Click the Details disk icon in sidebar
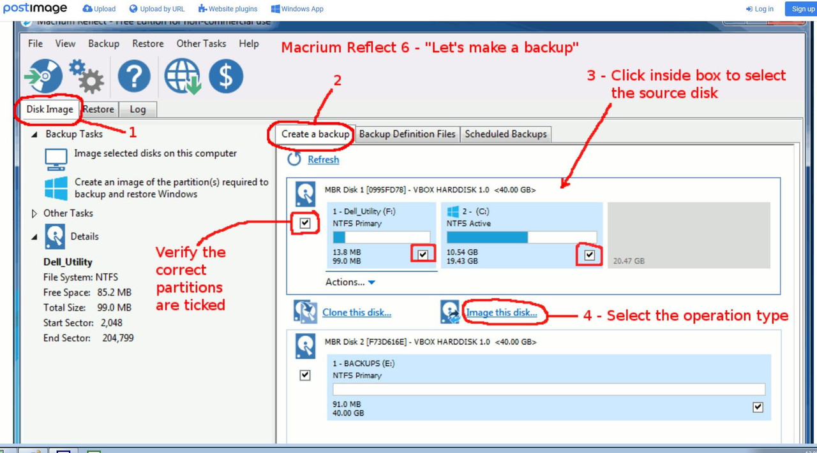 pyautogui.click(x=55, y=236)
